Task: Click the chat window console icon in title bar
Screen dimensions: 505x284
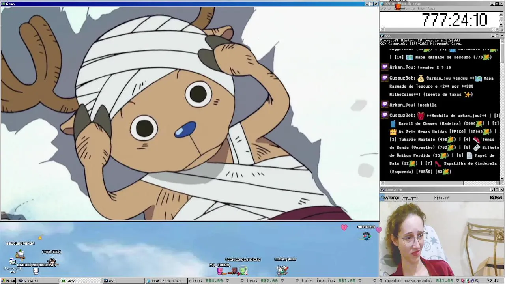Action: click(x=382, y=36)
